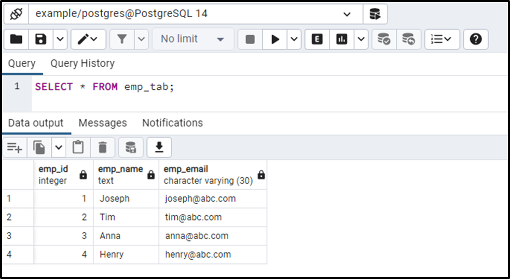Stop the running query
This screenshot has height=279, width=510.
pyautogui.click(x=250, y=39)
